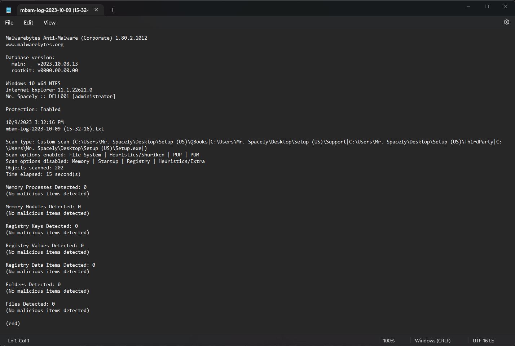Click the 'Protection: Enabled' line
This screenshot has width=515, height=346.
[x=33, y=109]
